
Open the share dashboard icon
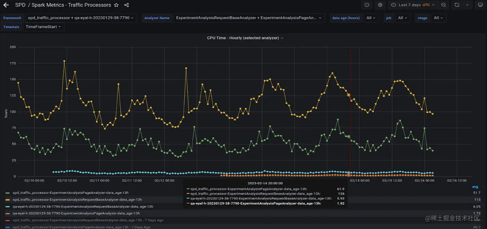coord(126,5)
